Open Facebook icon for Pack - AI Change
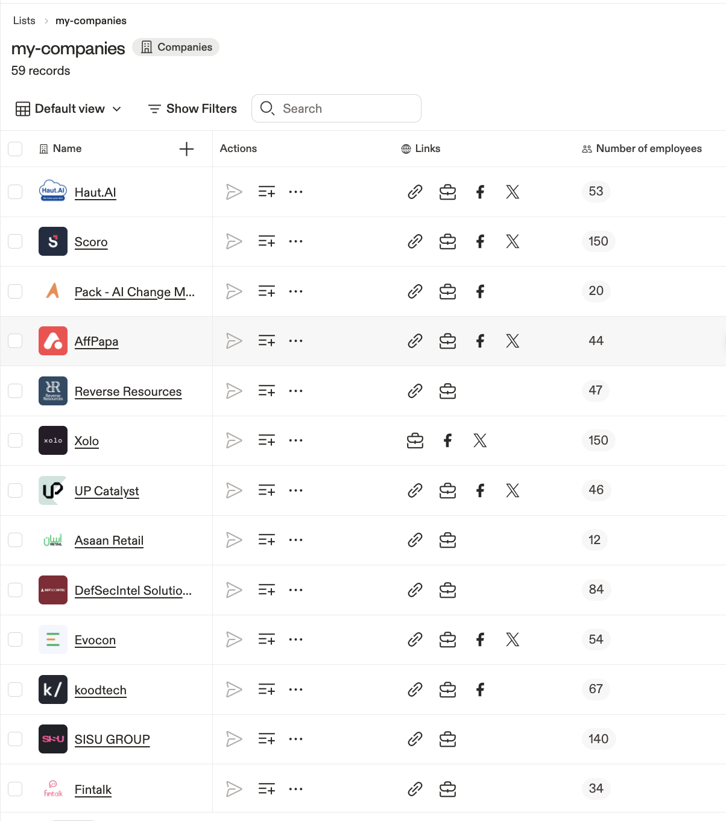Image resolution: width=726 pixels, height=821 pixels. [x=480, y=291]
